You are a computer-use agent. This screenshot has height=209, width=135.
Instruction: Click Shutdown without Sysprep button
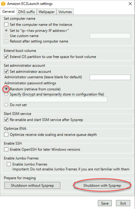(x=32, y=185)
